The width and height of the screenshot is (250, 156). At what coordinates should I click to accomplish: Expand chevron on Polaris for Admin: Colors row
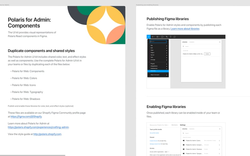point(219,141)
